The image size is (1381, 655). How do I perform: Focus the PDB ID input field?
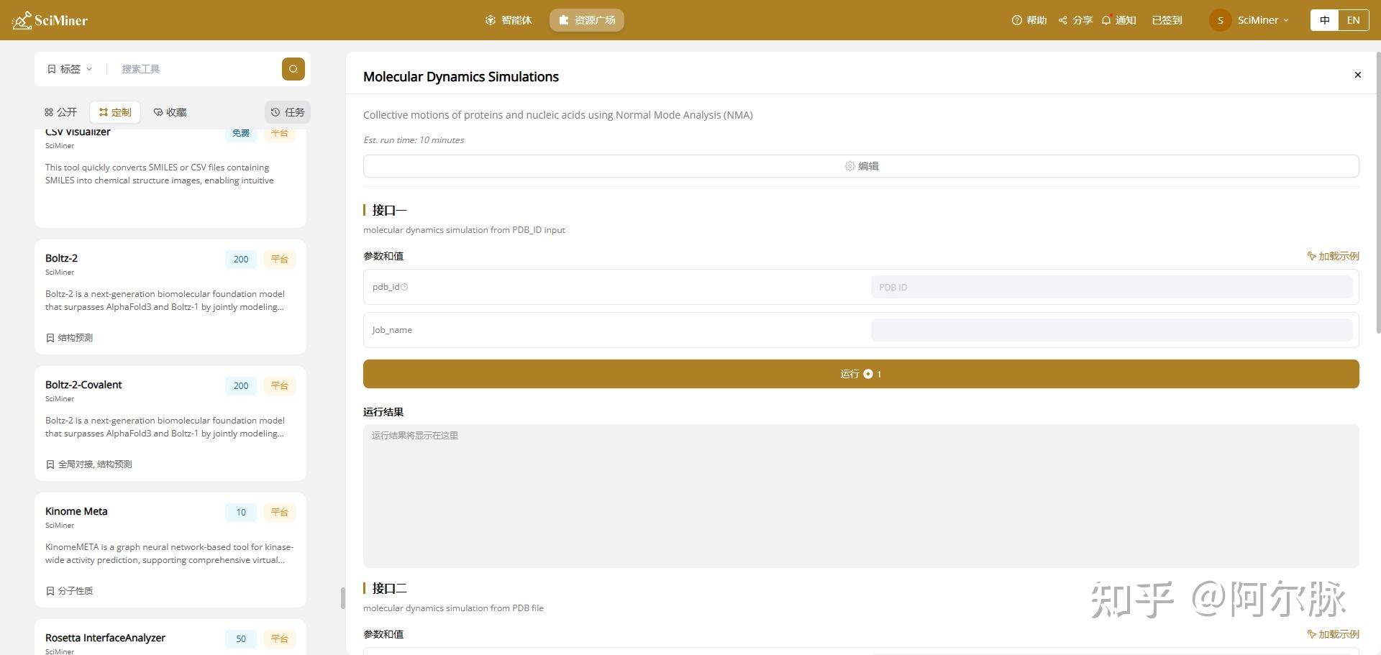(x=1111, y=287)
